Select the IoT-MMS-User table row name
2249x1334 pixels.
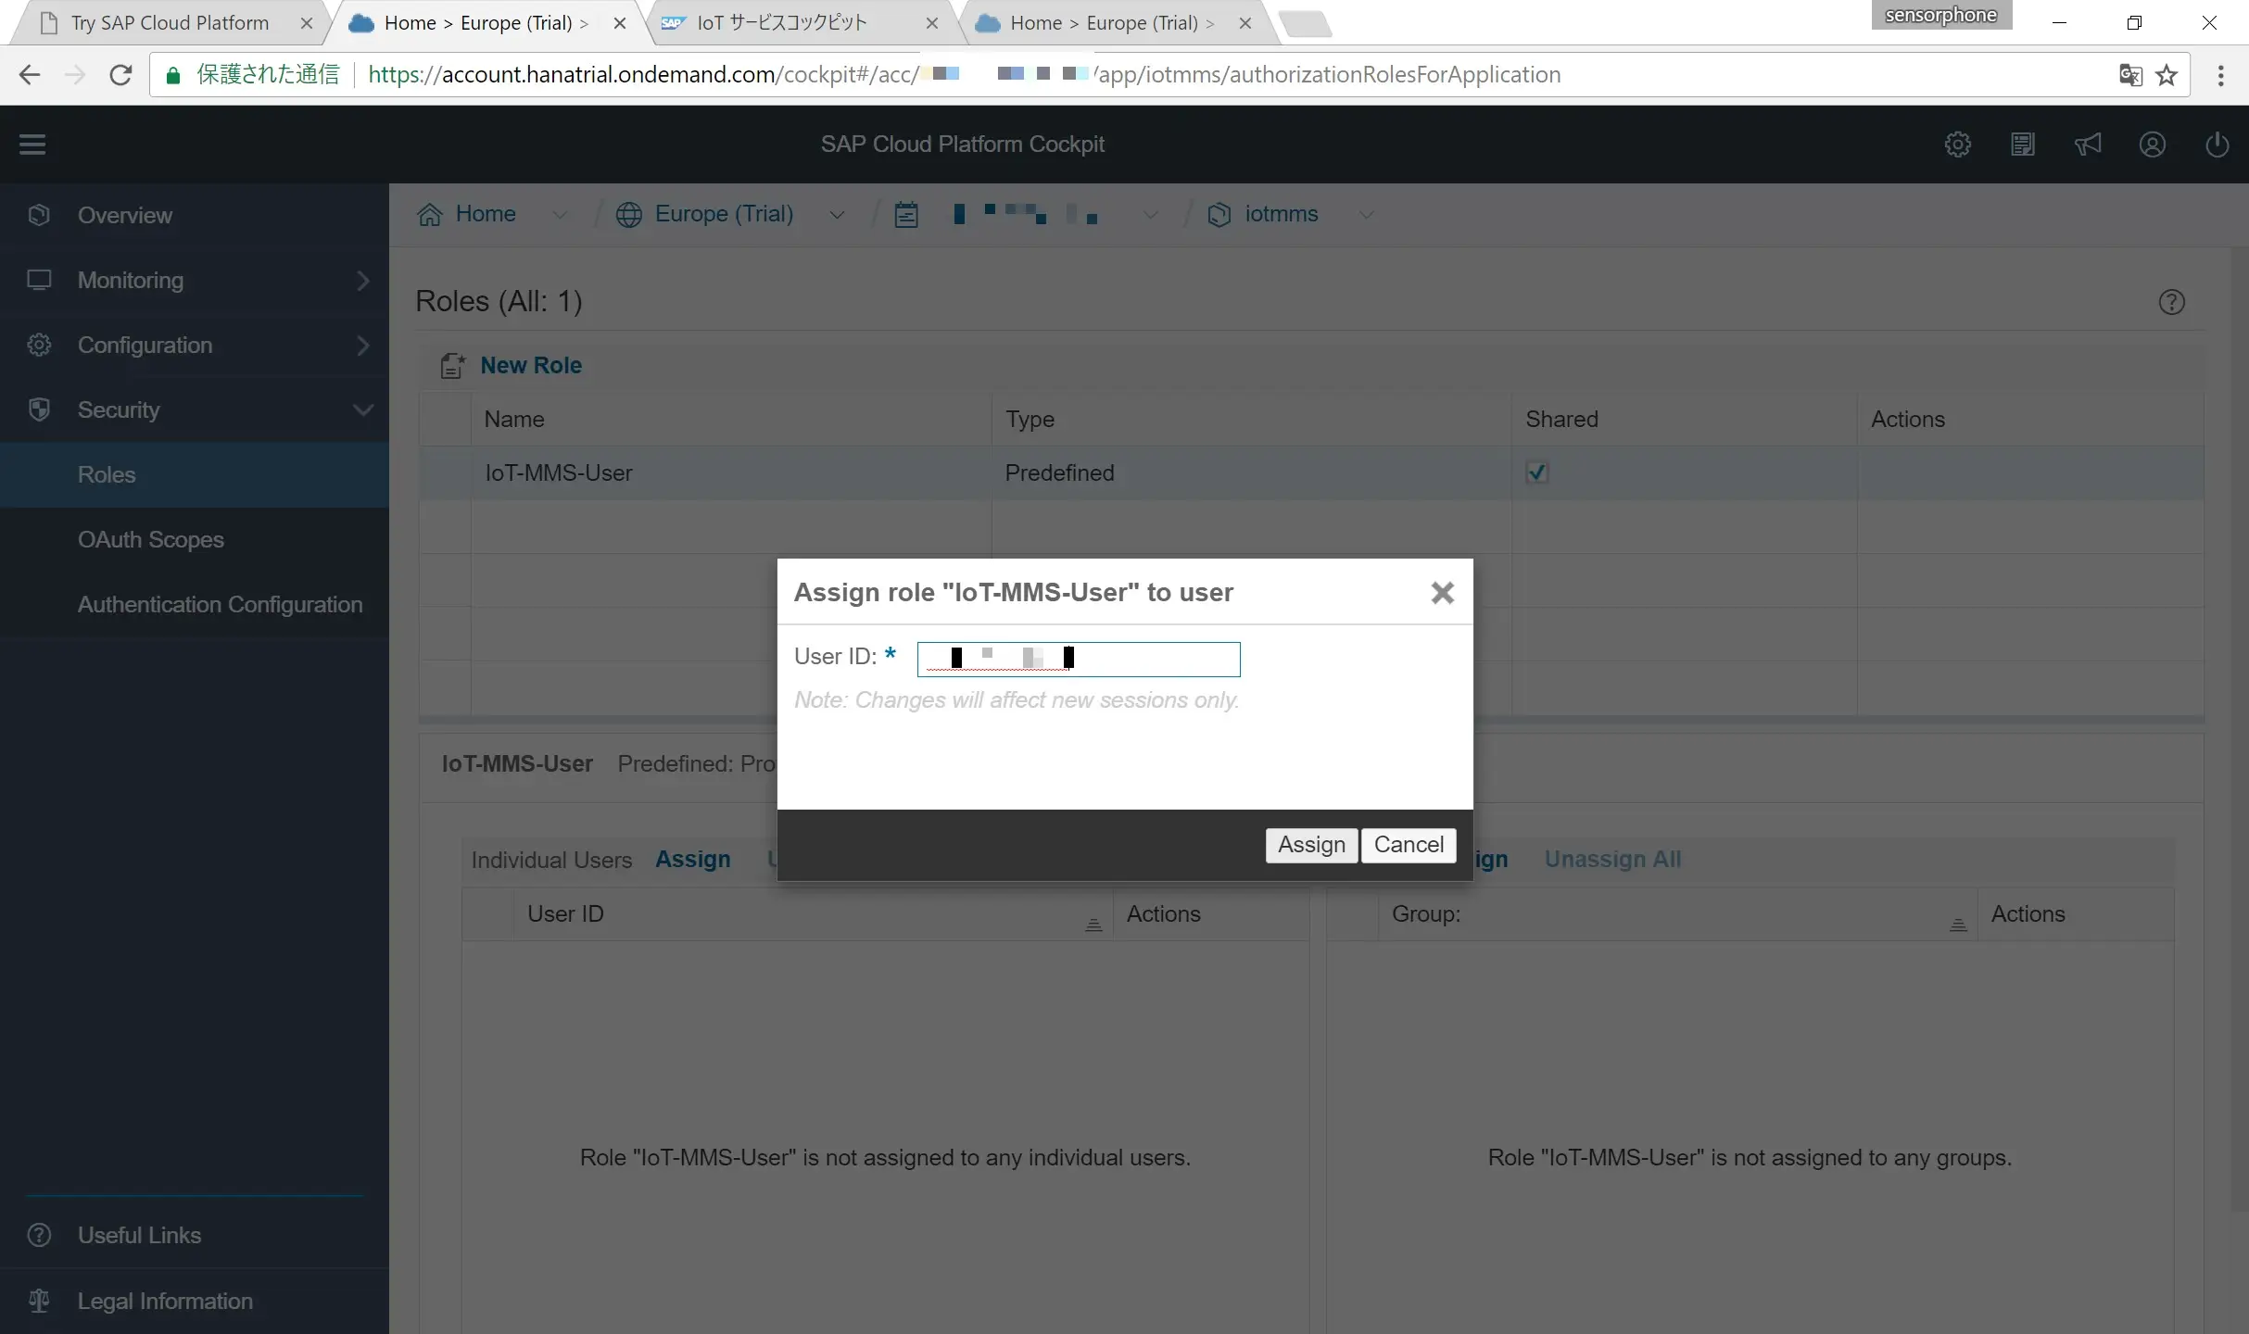click(x=559, y=473)
